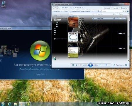Go to the previous track
This screenshot has width=132, height=106.
coord(86,65)
